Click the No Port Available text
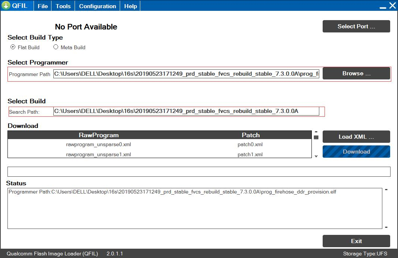 86,26
